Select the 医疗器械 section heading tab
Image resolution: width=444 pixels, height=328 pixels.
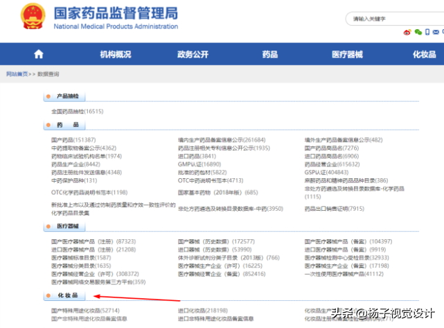click(64, 226)
